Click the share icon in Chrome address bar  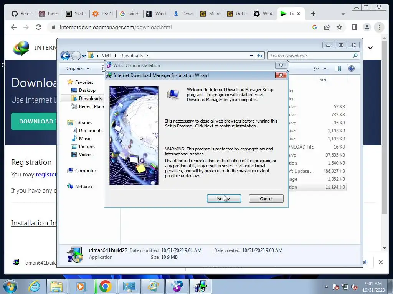327,27
